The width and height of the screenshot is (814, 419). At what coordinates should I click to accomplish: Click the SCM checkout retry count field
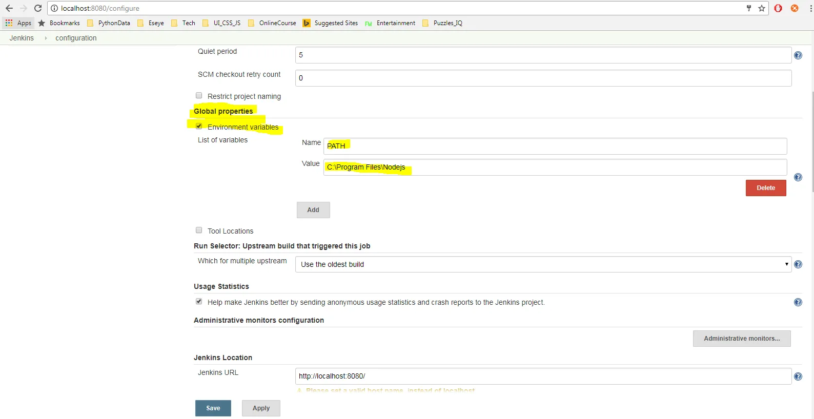click(543, 78)
